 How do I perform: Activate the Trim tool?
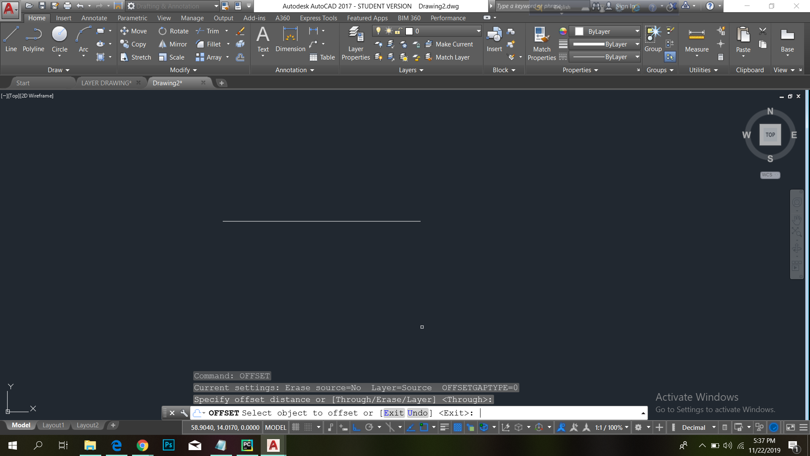click(208, 31)
